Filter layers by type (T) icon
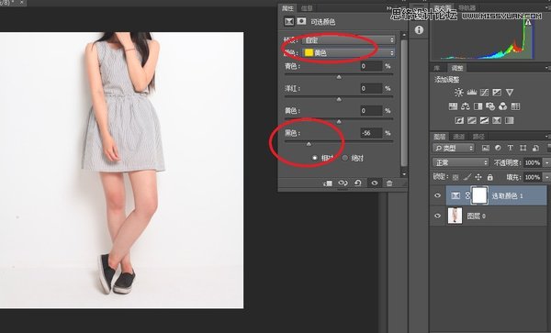Viewport: 551px width, 333px height. tap(511, 148)
